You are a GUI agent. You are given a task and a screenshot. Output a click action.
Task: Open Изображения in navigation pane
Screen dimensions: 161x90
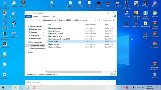pos(36,38)
